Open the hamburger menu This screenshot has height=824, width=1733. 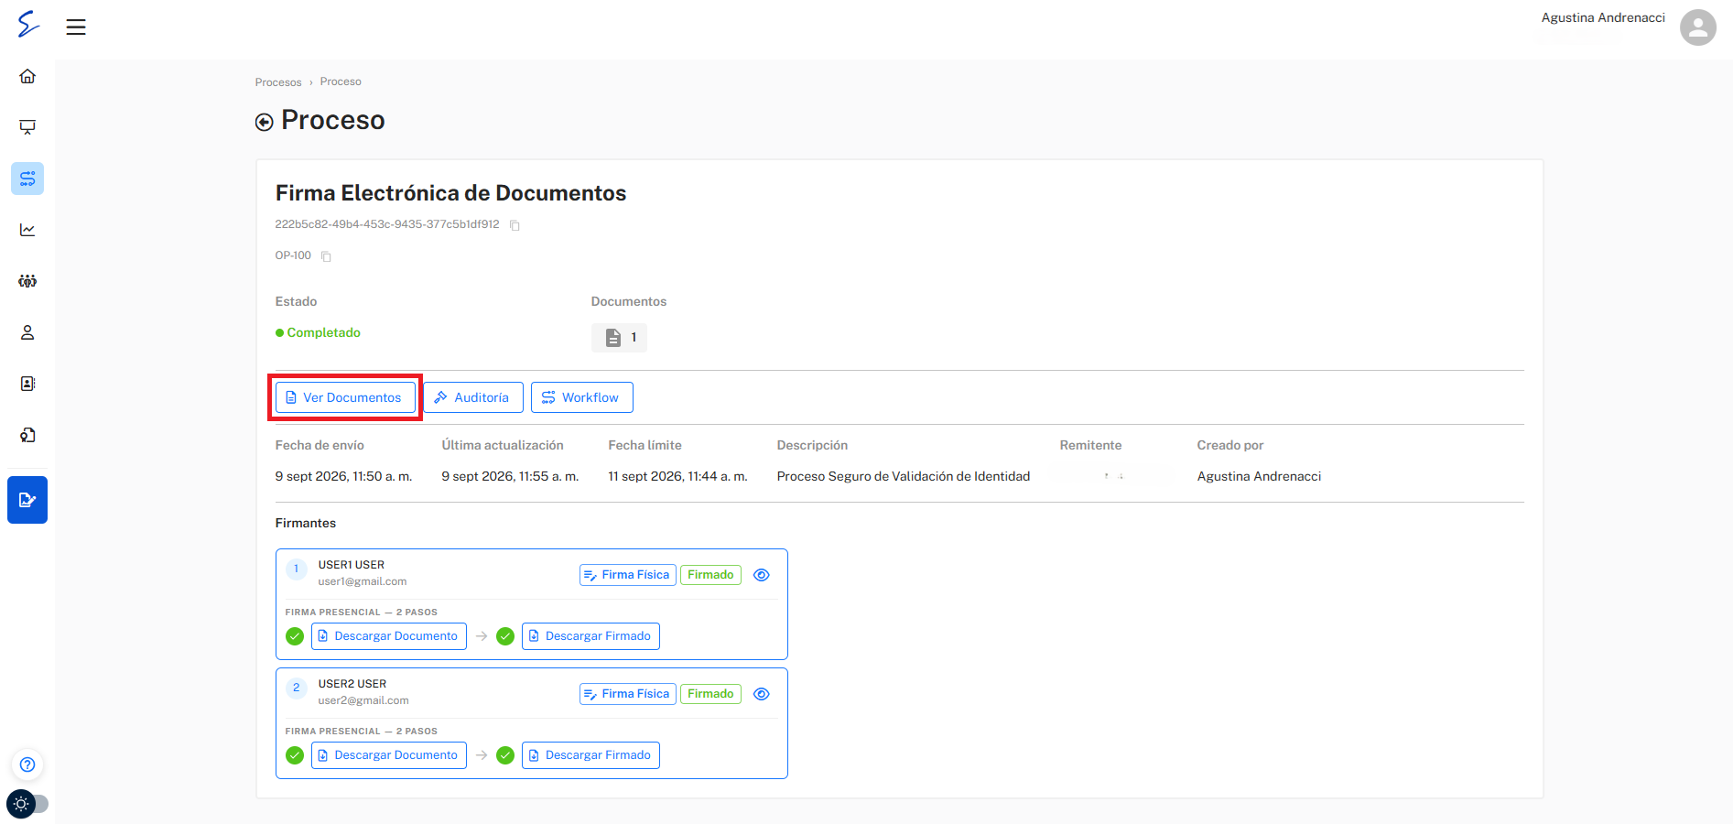point(76,27)
